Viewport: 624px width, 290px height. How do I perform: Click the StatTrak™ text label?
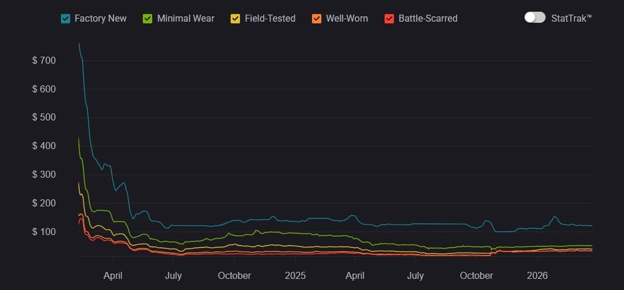tap(571, 18)
